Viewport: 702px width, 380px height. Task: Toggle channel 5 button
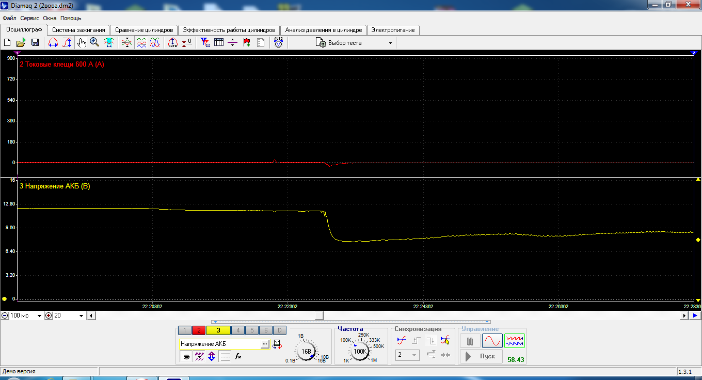pos(251,330)
